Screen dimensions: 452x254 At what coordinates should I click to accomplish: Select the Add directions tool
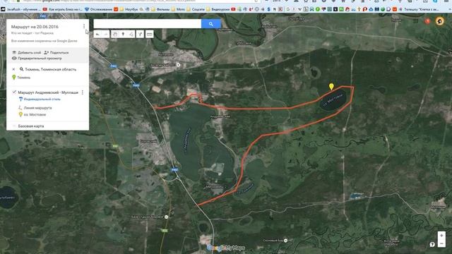click(140, 35)
